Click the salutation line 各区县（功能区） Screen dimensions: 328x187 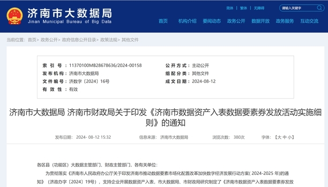coord(97,165)
